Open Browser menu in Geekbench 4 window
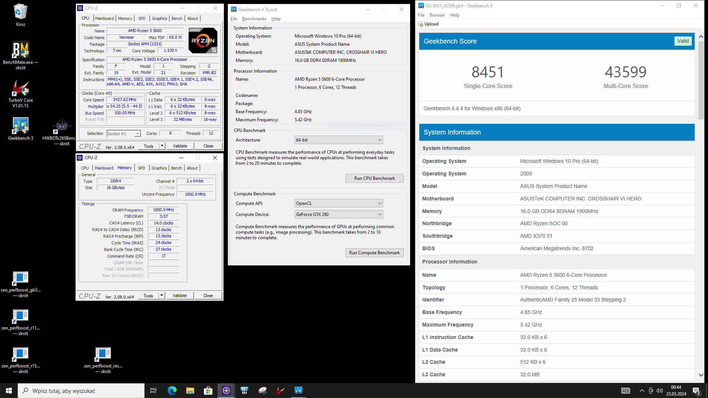 pos(437,15)
